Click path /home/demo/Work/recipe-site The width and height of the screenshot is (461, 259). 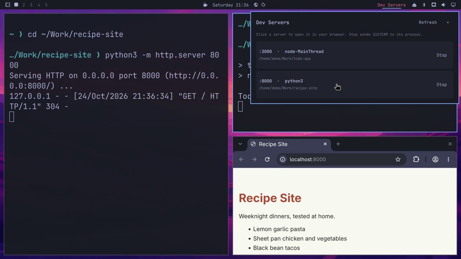point(288,88)
